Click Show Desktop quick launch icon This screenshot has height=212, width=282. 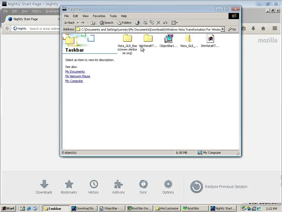pyautogui.click(x=23, y=209)
